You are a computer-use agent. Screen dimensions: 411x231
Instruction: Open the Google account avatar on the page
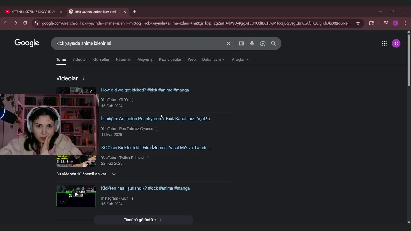(x=396, y=43)
